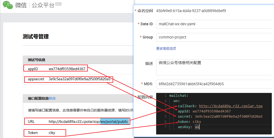Select the appID value wx774df93598ed4367
The width and height of the screenshot is (274, 138).
67,69
